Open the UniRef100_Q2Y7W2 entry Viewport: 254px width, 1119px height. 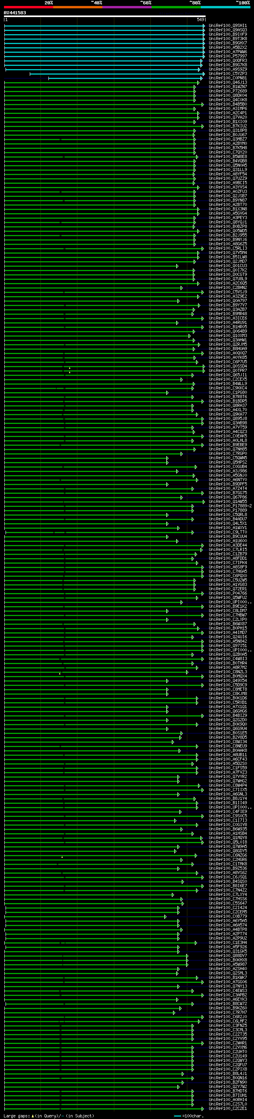point(227,1086)
